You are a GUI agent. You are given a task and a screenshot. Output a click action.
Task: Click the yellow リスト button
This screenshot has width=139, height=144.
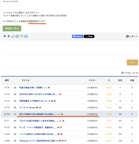[x=133, y=62]
